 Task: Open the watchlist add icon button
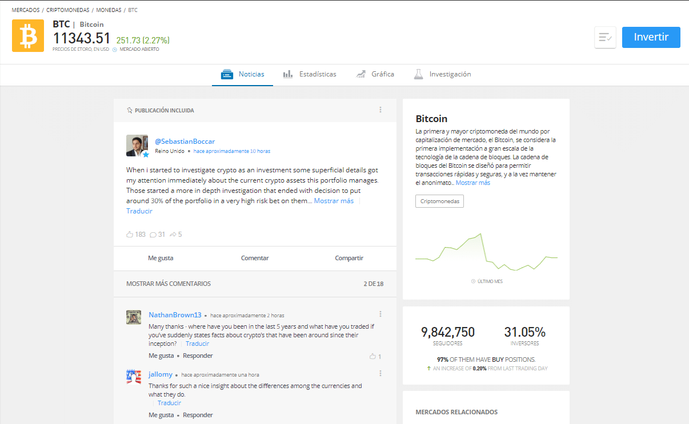point(605,37)
